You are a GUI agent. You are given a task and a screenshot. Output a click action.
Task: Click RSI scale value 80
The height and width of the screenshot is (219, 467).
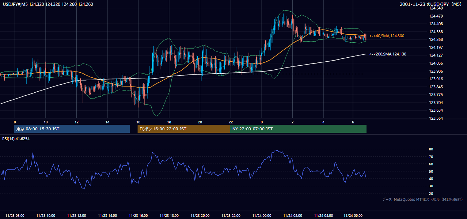[x=431, y=149]
